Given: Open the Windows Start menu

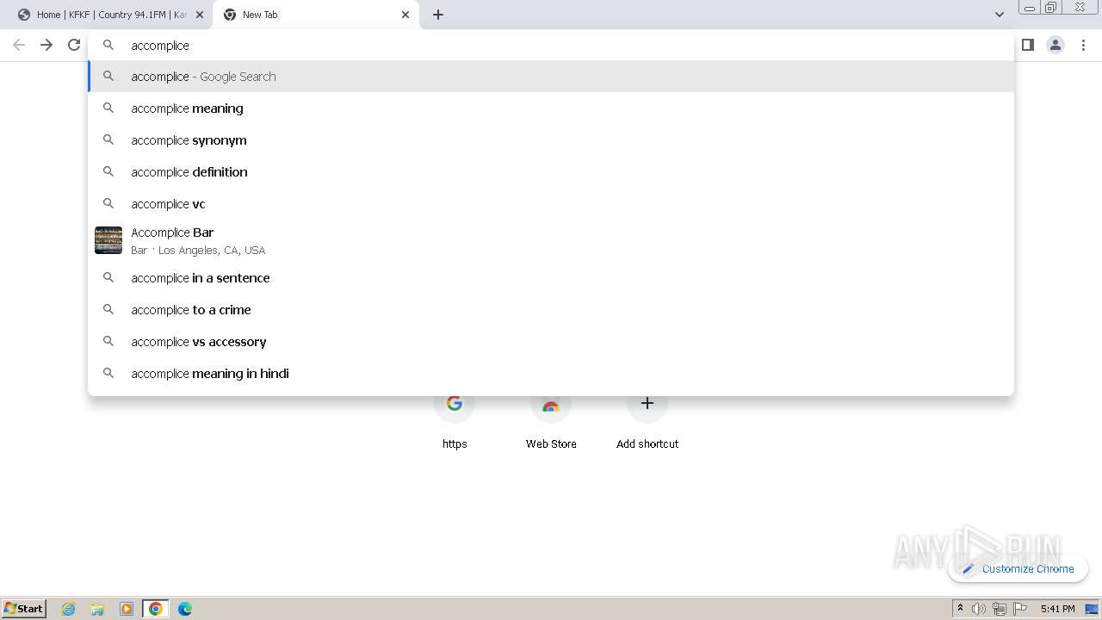Looking at the screenshot, I should (x=24, y=608).
